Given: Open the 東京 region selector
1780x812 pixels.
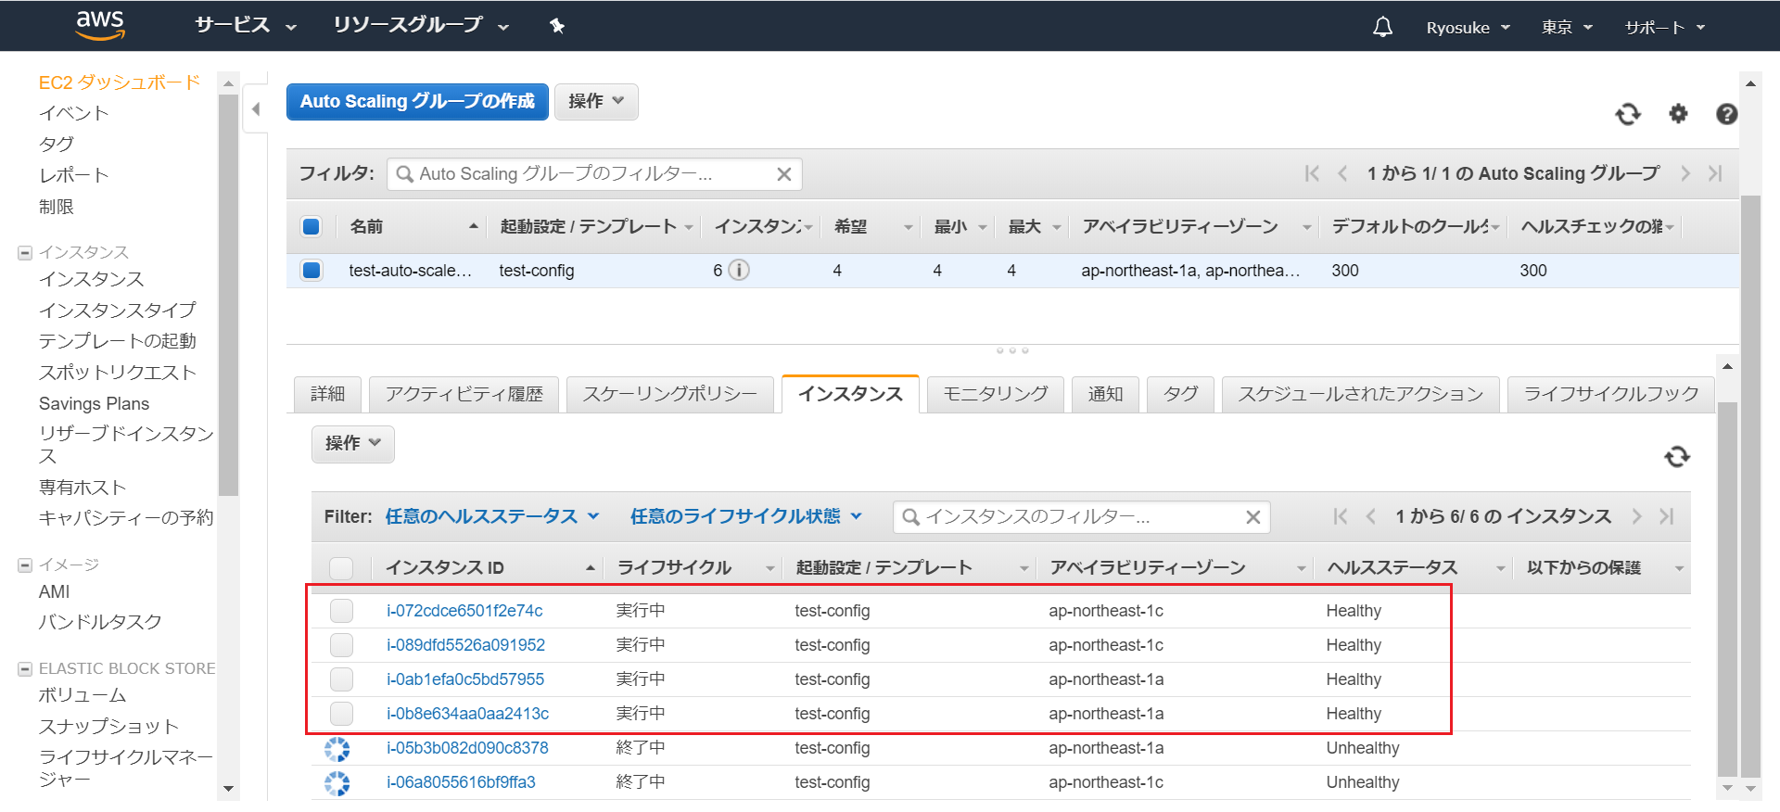Looking at the screenshot, I should click(1567, 28).
